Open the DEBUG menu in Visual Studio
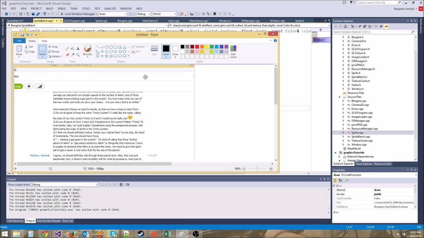The width and height of the screenshot is (424, 238). [62, 9]
